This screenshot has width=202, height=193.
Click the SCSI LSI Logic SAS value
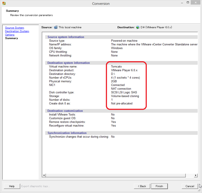click(x=124, y=92)
